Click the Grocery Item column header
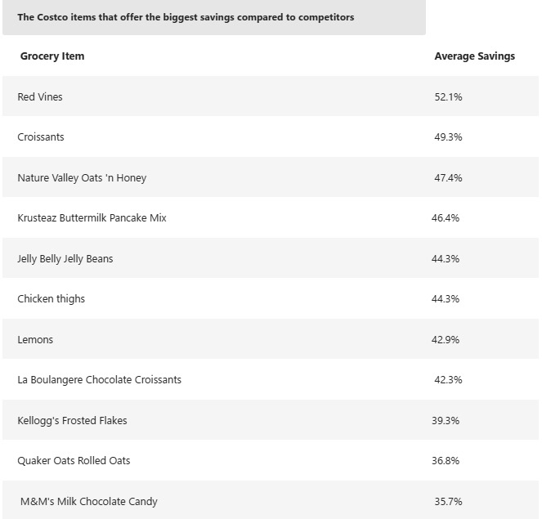 (52, 56)
